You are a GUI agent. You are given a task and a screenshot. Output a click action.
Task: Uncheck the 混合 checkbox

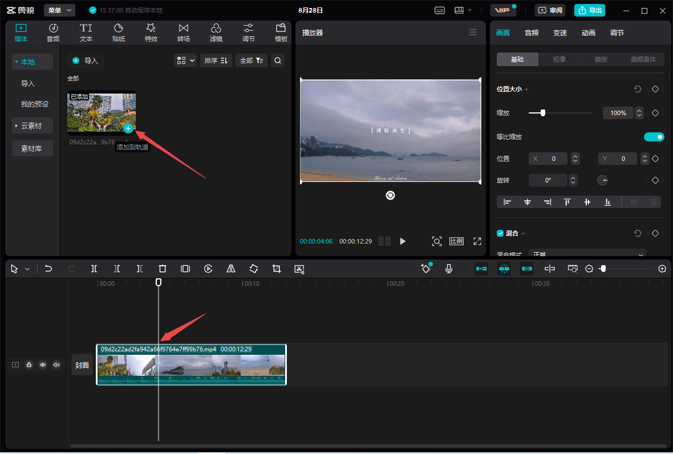(500, 233)
